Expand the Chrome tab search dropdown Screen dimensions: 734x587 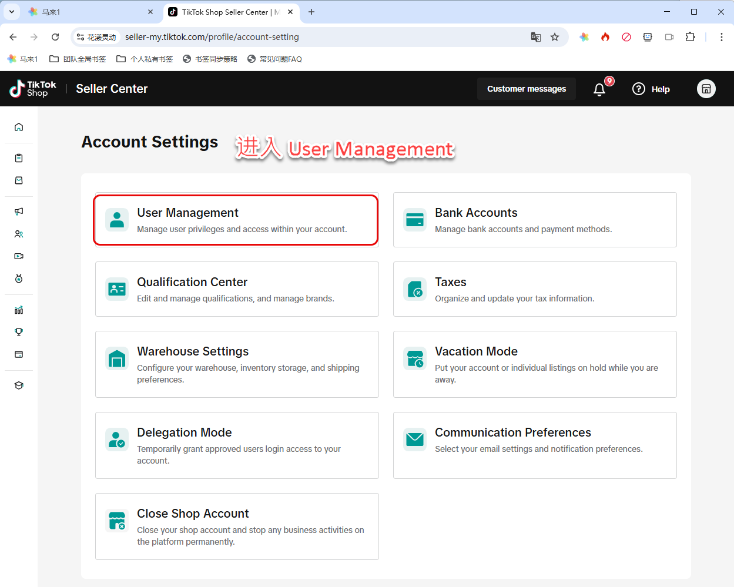12,12
